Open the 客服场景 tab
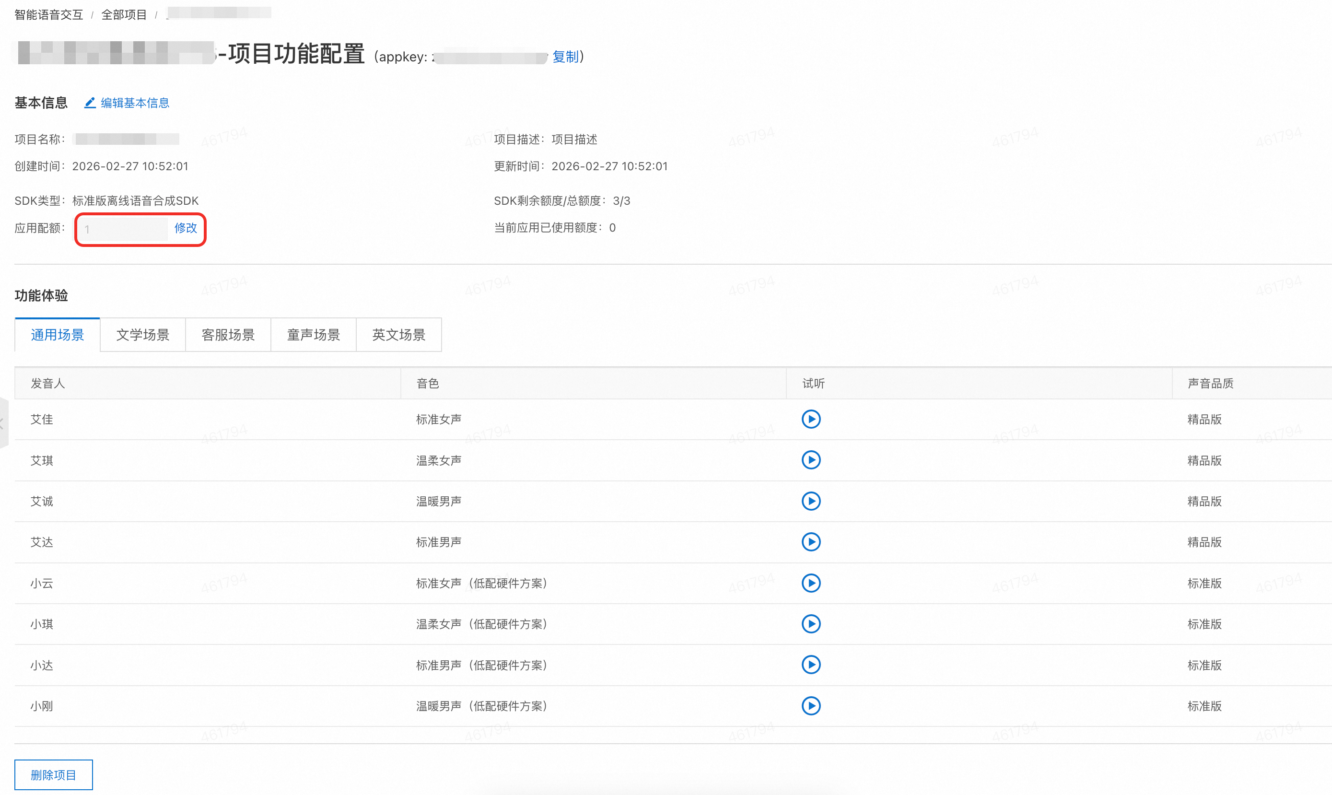This screenshot has width=1332, height=795. pyautogui.click(x=228, y=335)
